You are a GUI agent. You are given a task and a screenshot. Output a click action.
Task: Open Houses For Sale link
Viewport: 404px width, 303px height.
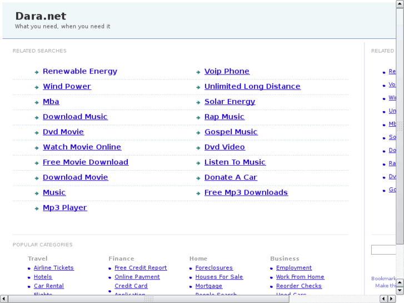pyautogui.click(x=219, y=277)
